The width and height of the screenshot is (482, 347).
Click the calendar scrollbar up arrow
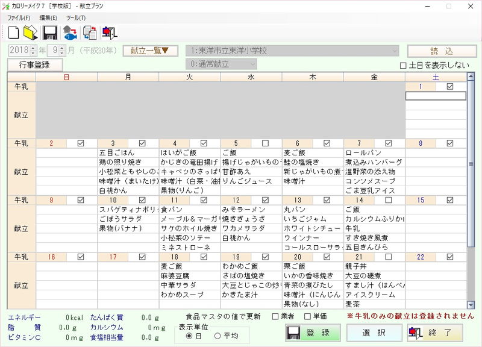471,77
